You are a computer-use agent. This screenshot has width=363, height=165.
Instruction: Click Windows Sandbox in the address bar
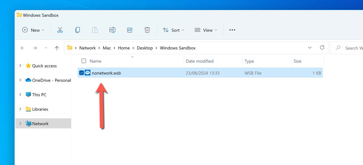click(178, 48)
